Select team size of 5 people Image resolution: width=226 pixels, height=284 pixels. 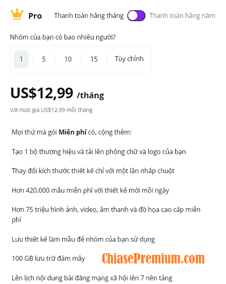coord(44,59)
